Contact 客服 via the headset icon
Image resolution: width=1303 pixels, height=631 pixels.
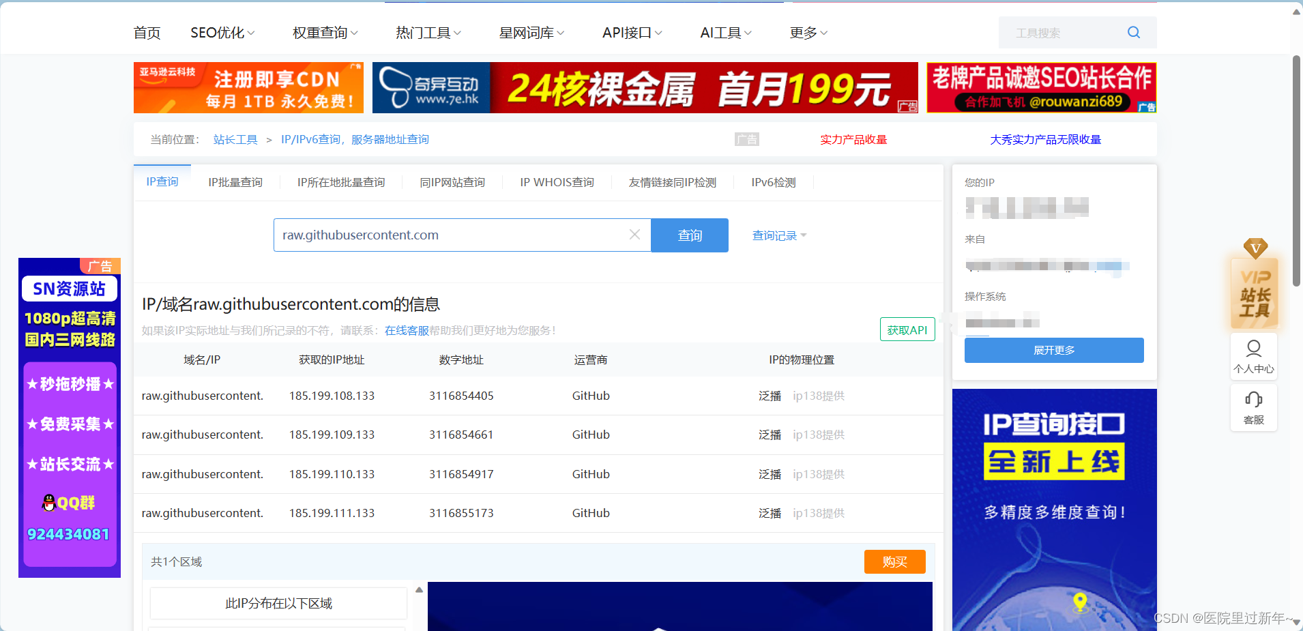tap(1253, 400)
